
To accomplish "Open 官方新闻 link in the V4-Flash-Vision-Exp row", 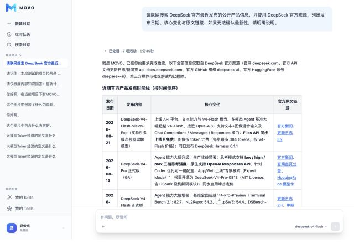I will (285, 126).
